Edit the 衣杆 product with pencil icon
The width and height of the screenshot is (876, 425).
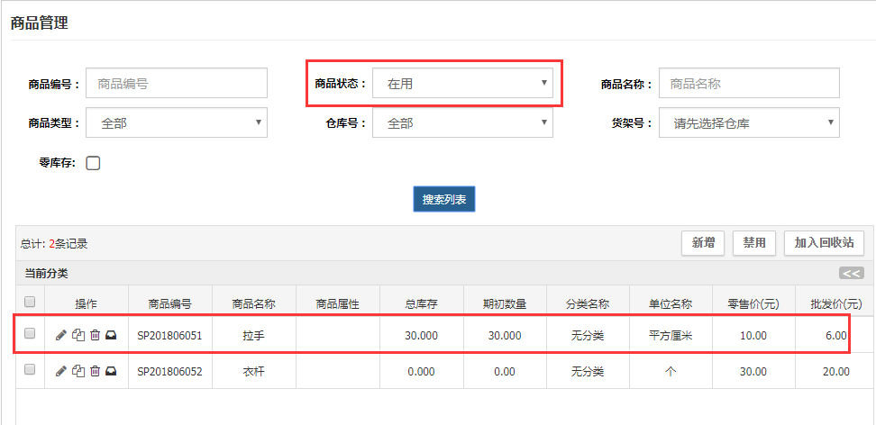coord(60,370)
